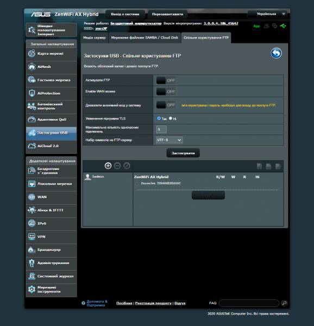Select the Hi radio button for TLS
Viewport: 314px width, 326px height.
[x=171, y=118]
